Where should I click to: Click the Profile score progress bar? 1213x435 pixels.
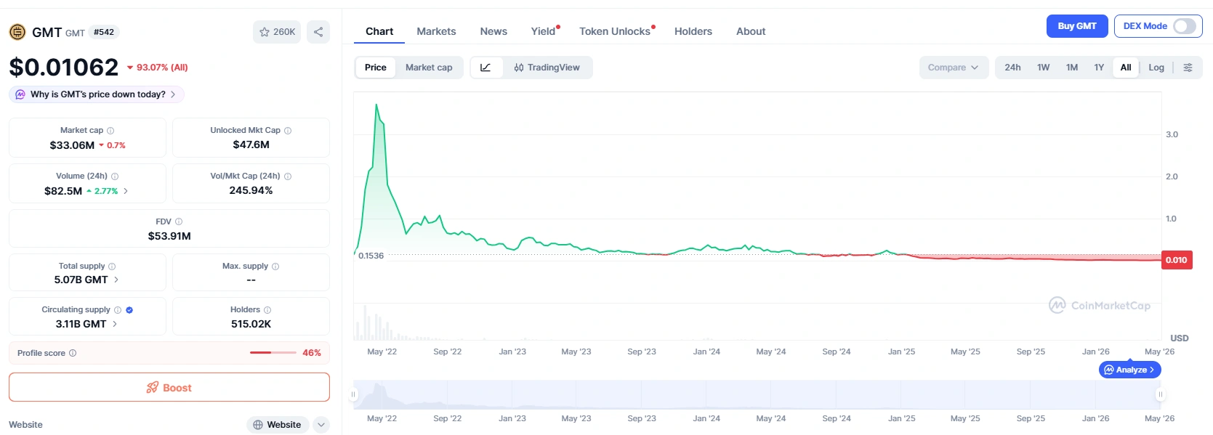(x=273, y=353)
